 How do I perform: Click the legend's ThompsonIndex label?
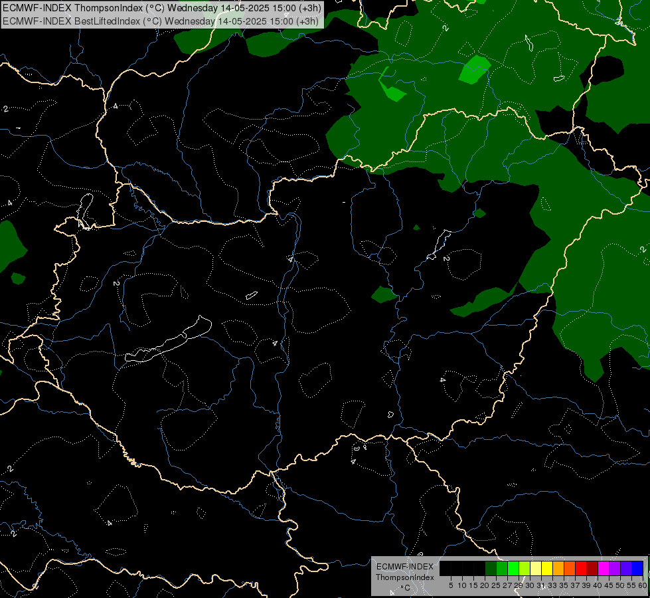coord(405,577)
